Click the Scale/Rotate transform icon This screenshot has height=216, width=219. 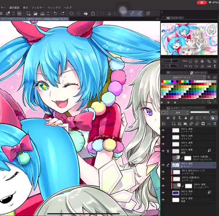[x=93, y=14]
